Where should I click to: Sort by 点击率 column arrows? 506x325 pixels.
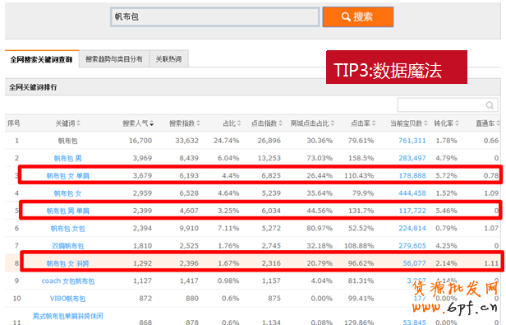click(x=374, y=123)
